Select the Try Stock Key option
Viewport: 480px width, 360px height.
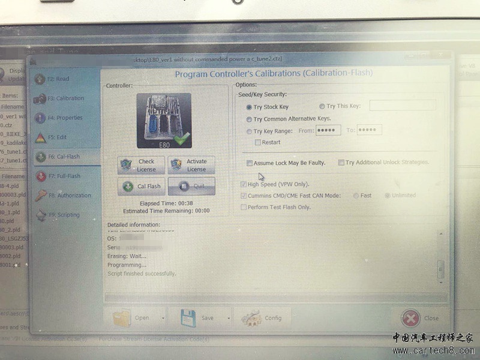[x=249, y=107]
